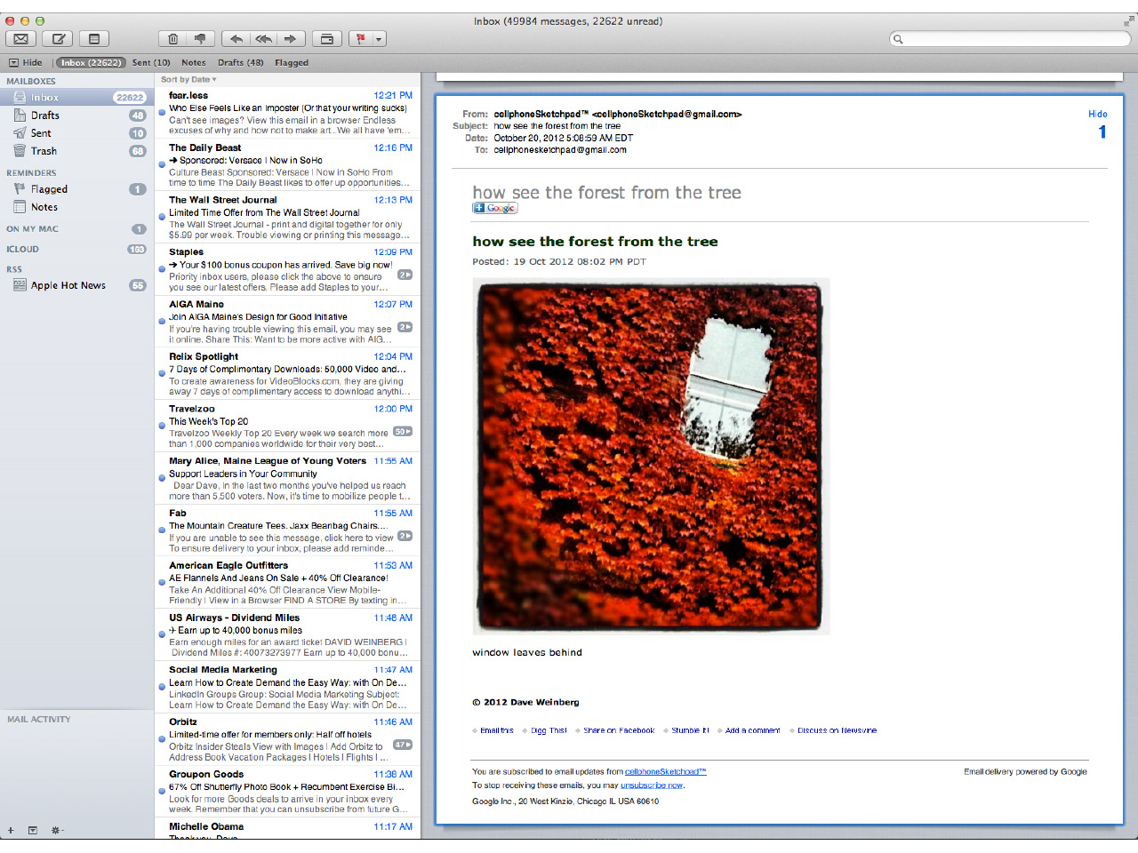Open the flag color dropdown arrow
Image resolution: width=1138 pixels, height=853 pixels.
pyautogui.click(x=379, y=38)
